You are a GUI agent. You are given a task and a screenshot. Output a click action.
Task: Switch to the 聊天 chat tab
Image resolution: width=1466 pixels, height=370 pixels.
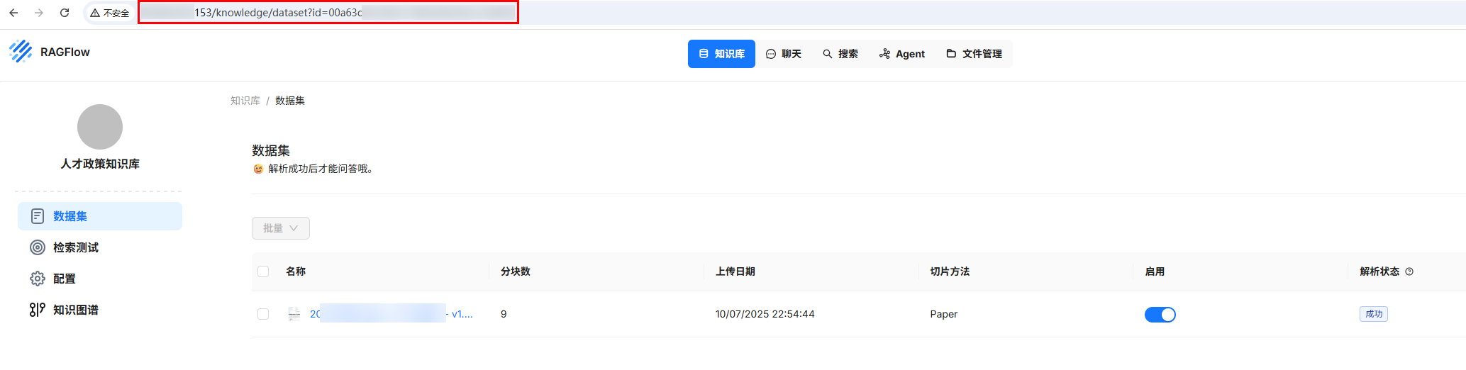point(784,54)
